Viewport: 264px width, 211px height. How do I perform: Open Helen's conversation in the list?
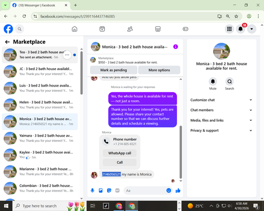(40, 105)
